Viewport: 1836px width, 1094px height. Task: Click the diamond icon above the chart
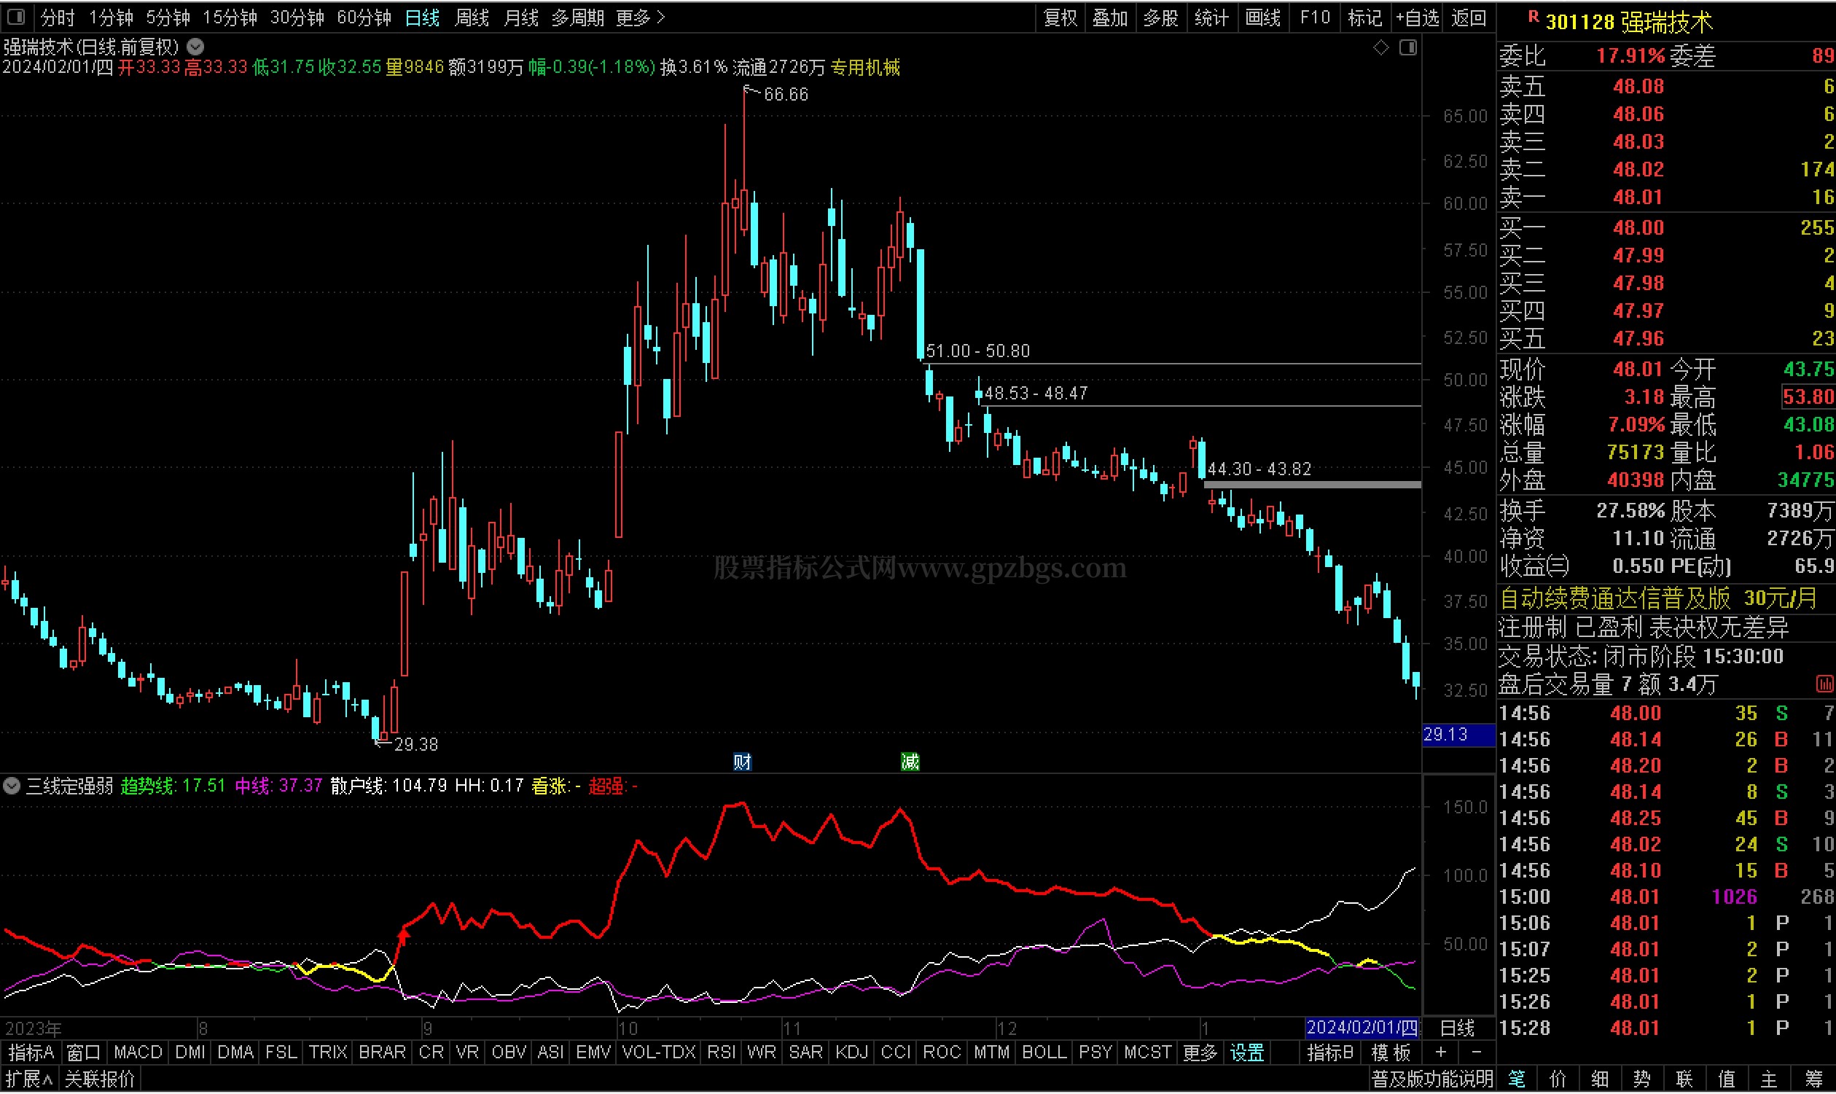(x=1381, y=48)
